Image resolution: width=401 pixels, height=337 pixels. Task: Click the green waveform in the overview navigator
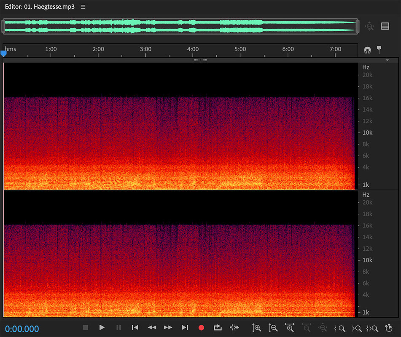pyautogui.click(x=180, y=26)
